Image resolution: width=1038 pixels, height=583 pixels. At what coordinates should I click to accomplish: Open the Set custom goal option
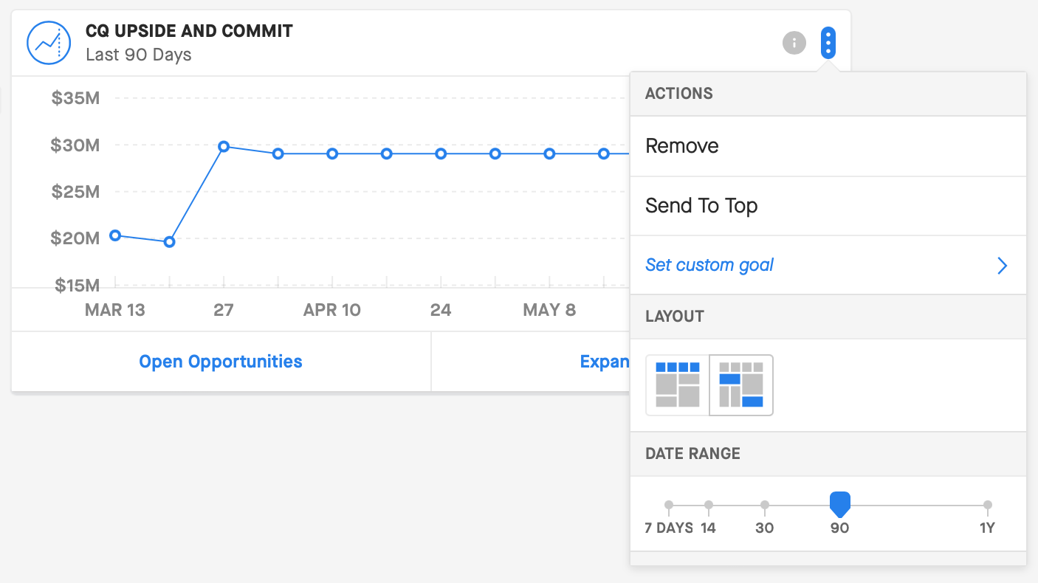pyautogui.click(x=828, y=265)
